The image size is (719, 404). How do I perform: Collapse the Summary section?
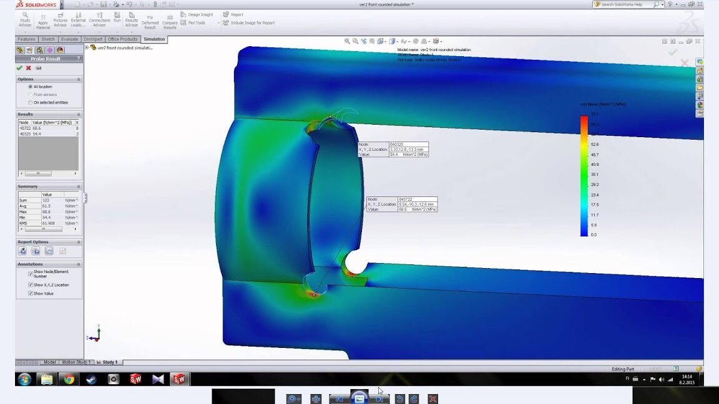pos(79,186)
